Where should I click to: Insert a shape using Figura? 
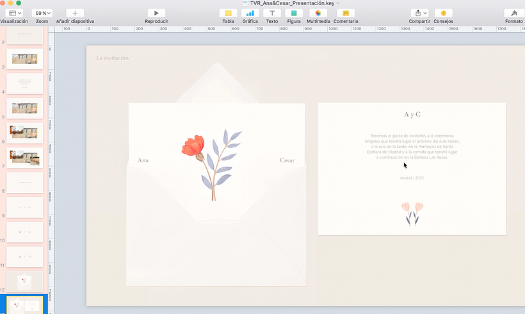click(294, 13)
